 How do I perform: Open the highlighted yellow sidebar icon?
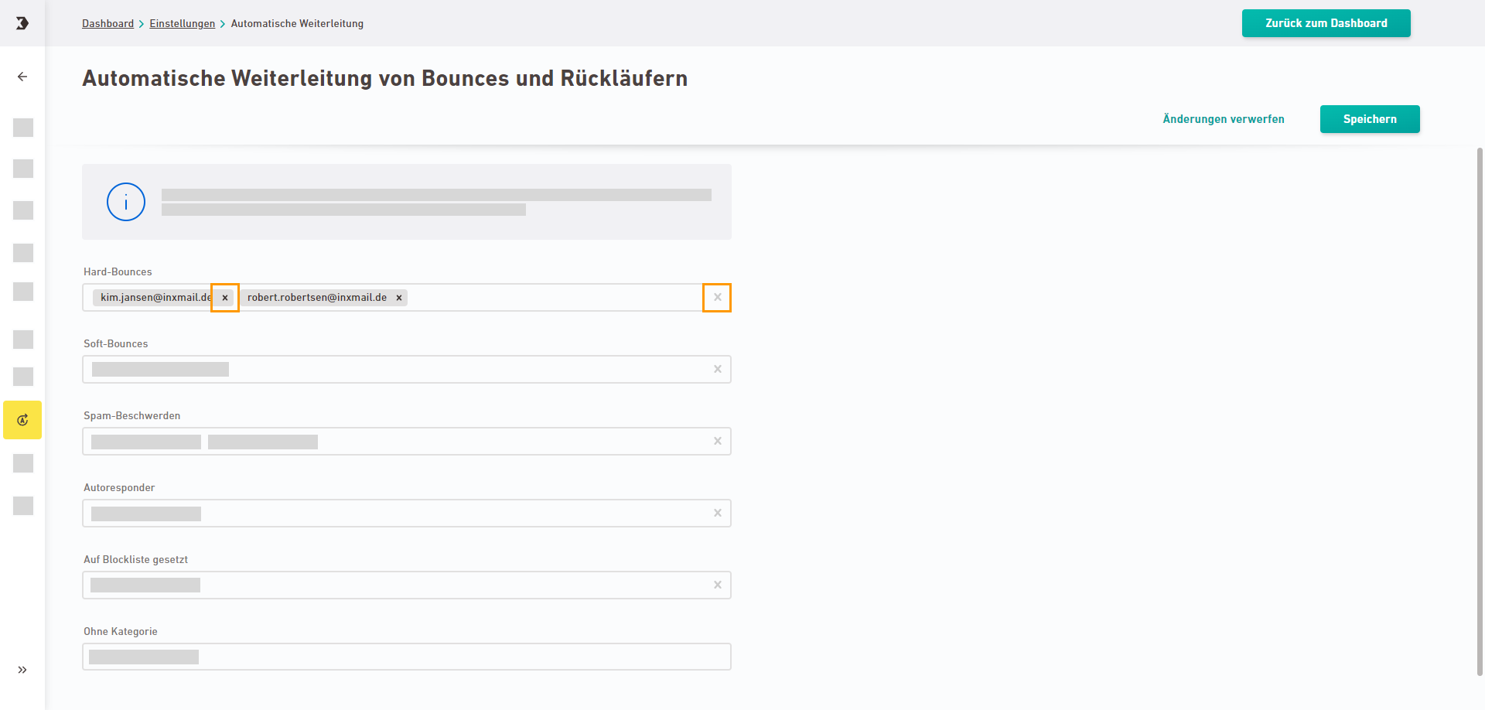(22, 420)
